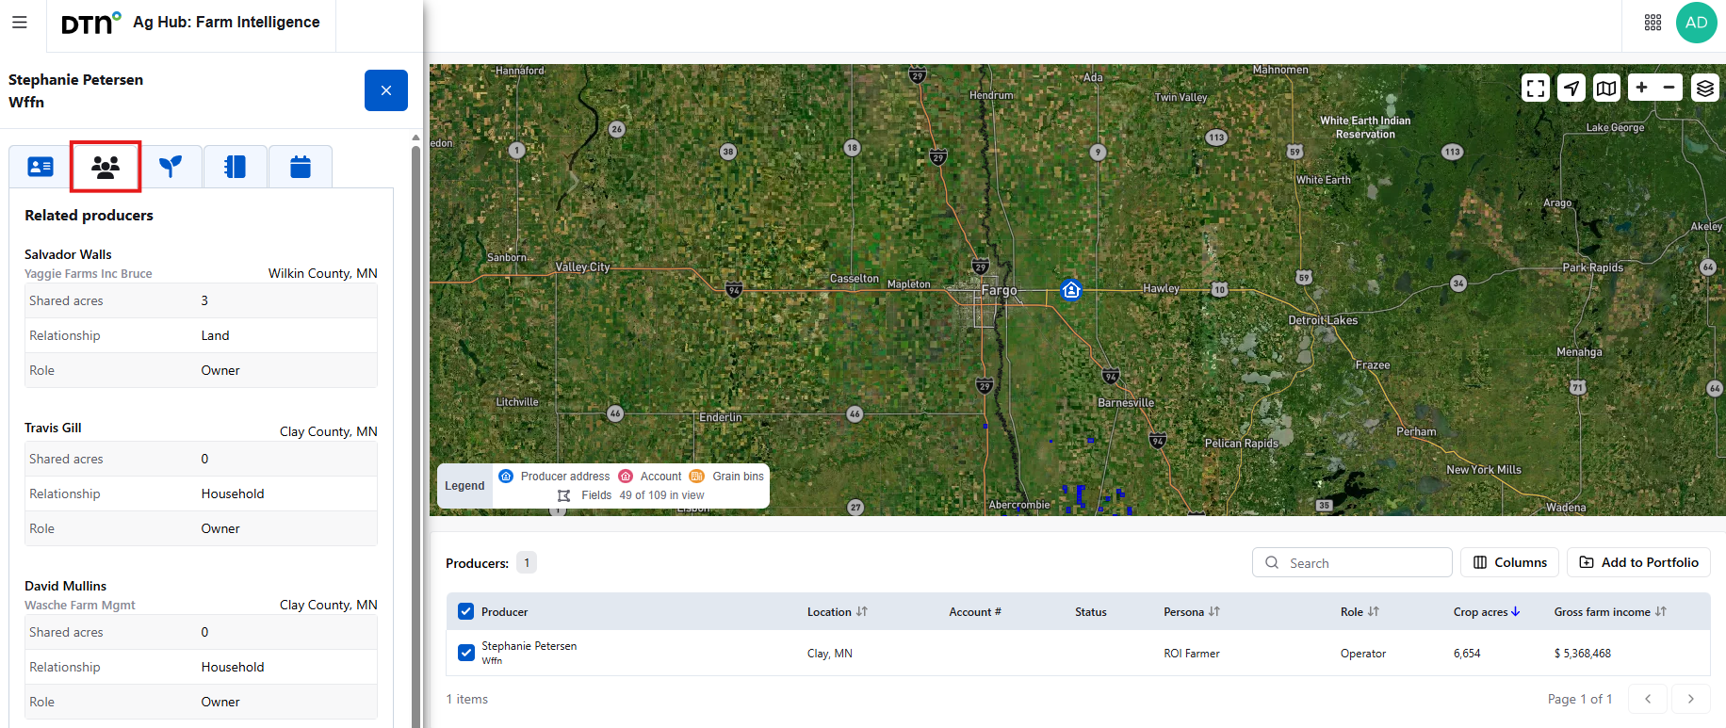The height and width of the screenshot is (728, 1726).
Task: Open the Columns chooser
Action: pos(1509,562)
